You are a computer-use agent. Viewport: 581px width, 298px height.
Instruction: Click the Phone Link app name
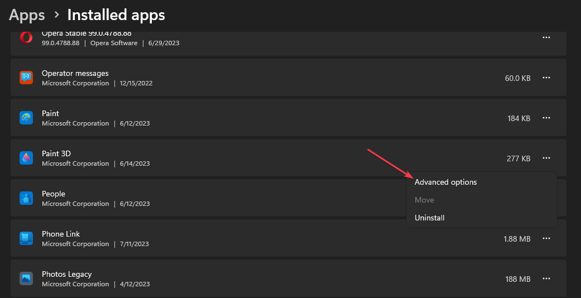click(x=61, y=234)
